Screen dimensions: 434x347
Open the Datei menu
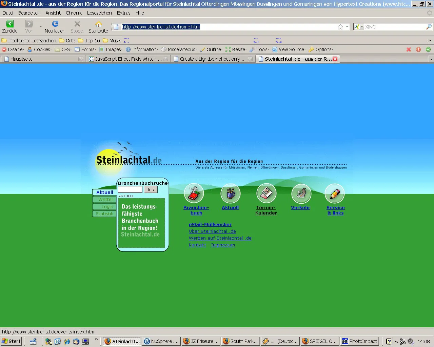pyautogui.click(x=8, y=13)
